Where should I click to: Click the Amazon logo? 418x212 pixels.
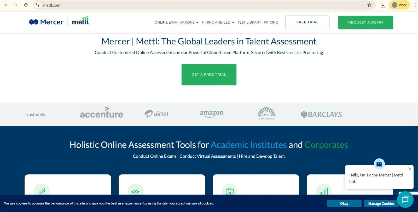tap(211, 113)
